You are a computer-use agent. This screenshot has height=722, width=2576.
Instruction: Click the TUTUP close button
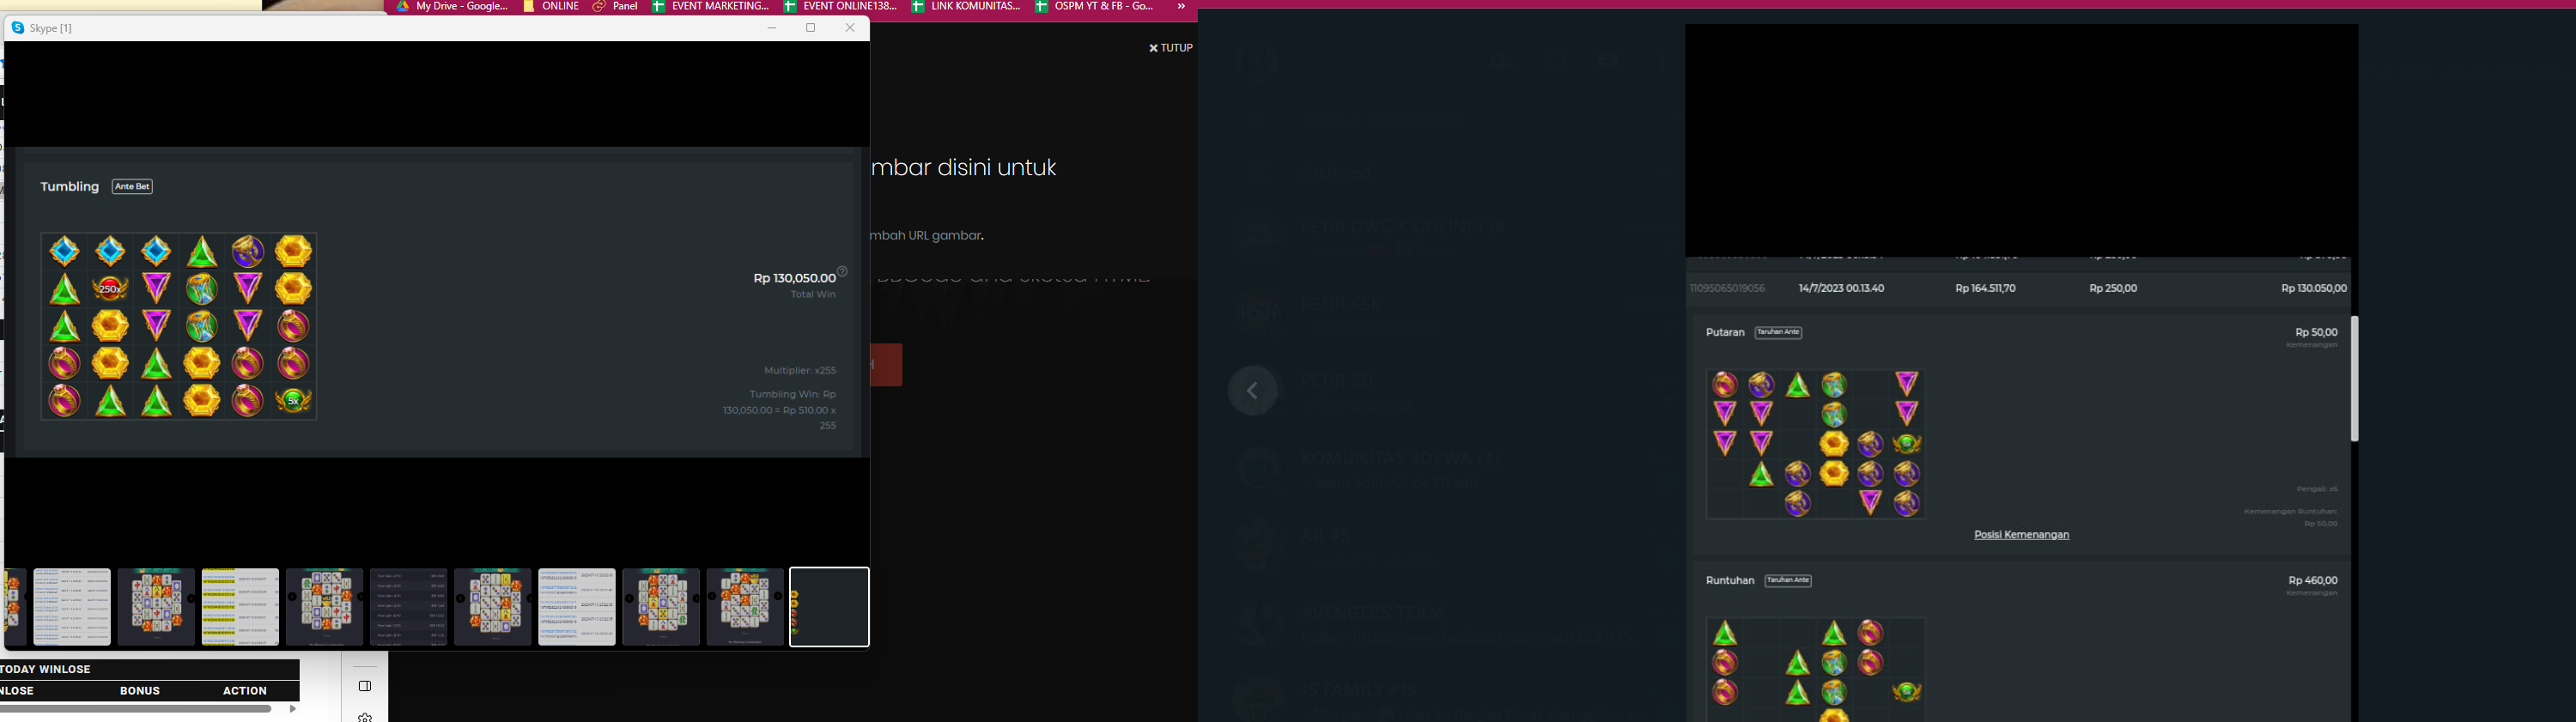pos(1170,48)
